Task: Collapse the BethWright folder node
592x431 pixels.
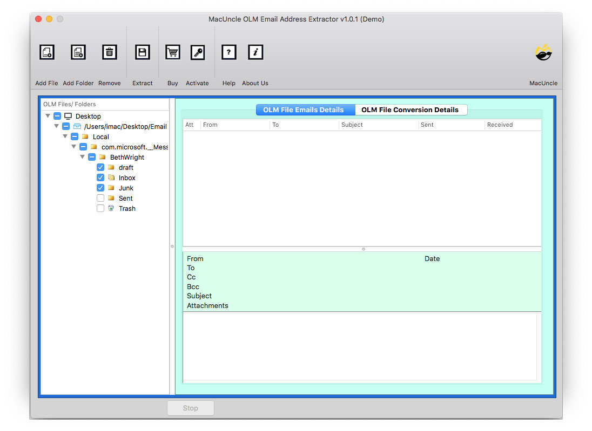Action: [x=82, y=156]
